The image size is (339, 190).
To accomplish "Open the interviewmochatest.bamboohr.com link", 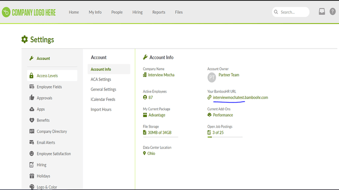I will pyautogui.click(x=240, y=97).
